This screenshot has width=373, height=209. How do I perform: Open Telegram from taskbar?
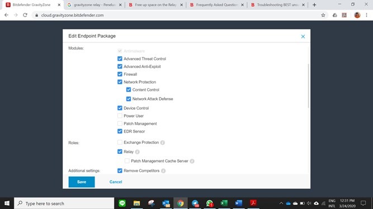[195, 203]
